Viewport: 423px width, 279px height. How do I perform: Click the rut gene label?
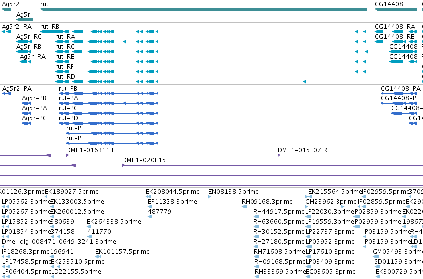(x=44, y=4)
